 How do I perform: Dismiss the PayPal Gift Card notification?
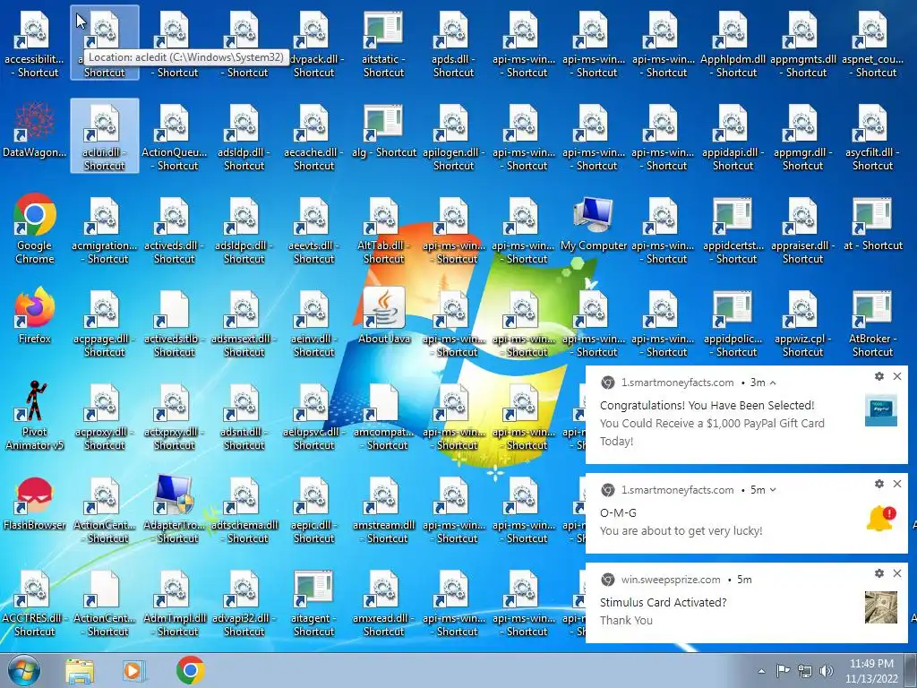[897, 376]
